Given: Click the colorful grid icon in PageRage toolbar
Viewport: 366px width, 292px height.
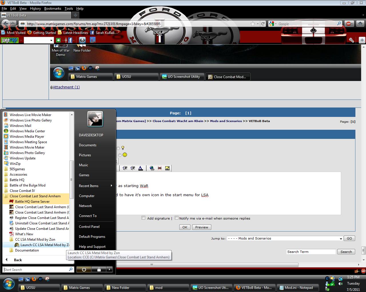Looking at the screenshot, I should point(93,40).
